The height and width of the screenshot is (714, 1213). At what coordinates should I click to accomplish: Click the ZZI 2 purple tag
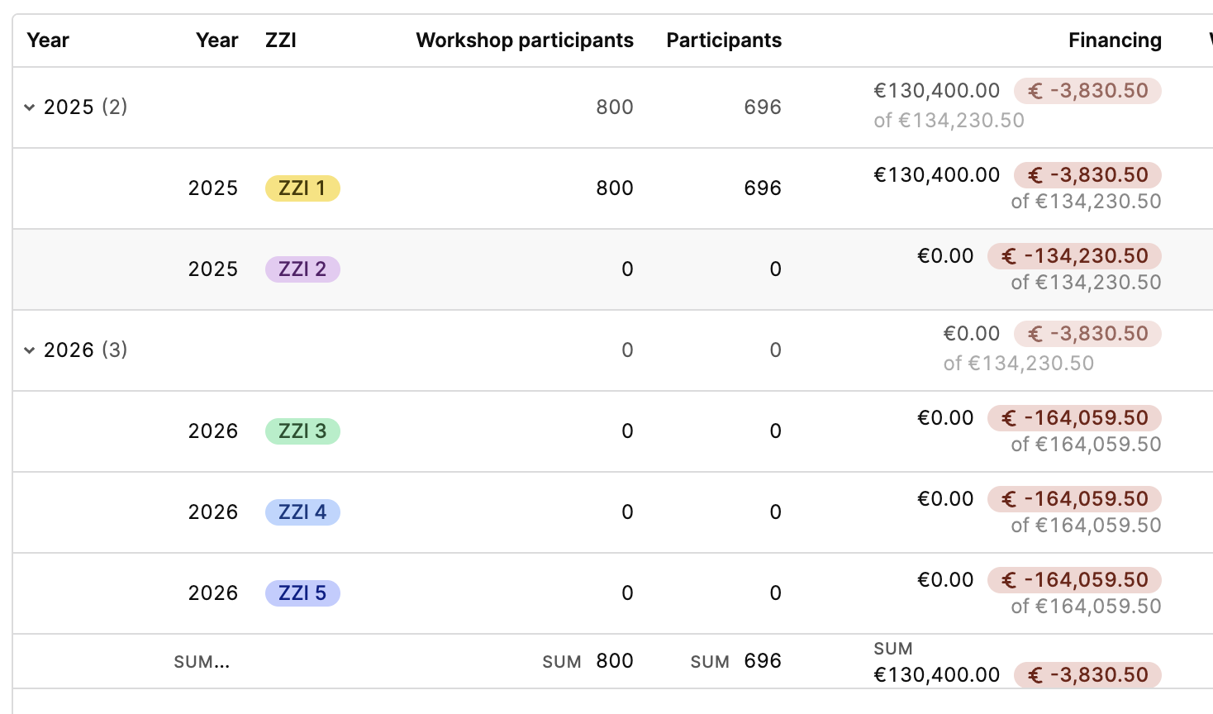point(302,269)
